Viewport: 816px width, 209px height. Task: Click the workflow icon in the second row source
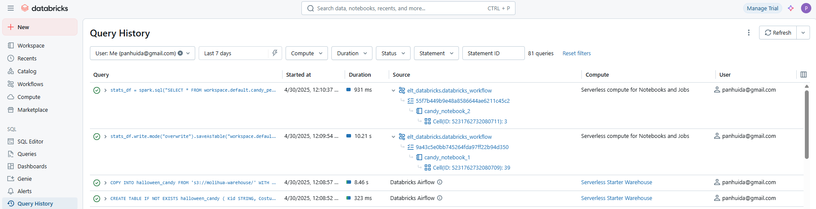pos(402,137)
